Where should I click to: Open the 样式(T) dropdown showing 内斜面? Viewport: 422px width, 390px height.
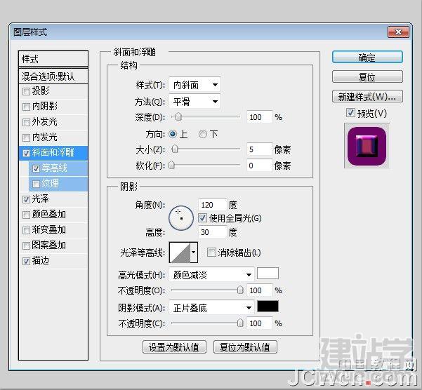(195, 85)
